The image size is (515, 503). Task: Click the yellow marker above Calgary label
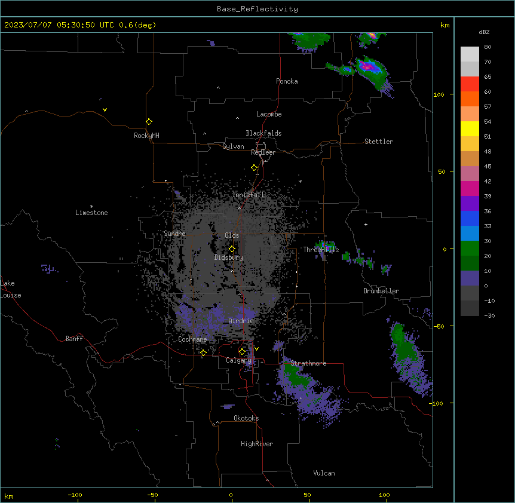pyautogui.click(x=242, y=352)
